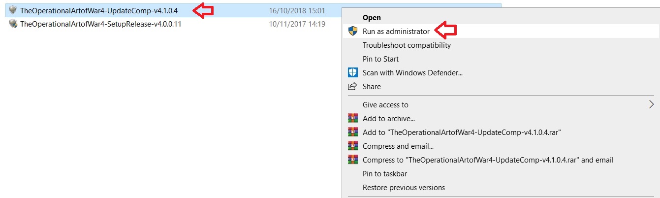Viewport: 660px width, 198px height.
Task: Select Pin to Start
Action: 380,59
